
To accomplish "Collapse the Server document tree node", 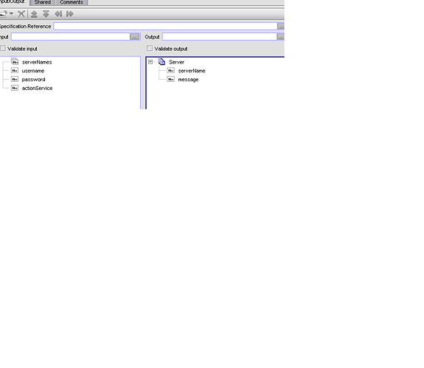I will [150, 62].
